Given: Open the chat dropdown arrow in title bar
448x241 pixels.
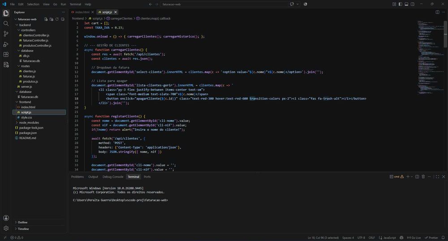Looking at the screenshot, I should (x=297, y=4).
